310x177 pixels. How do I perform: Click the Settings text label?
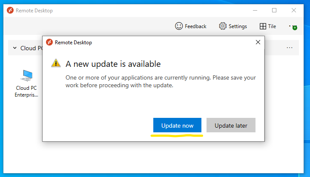[x=238, y=26]
